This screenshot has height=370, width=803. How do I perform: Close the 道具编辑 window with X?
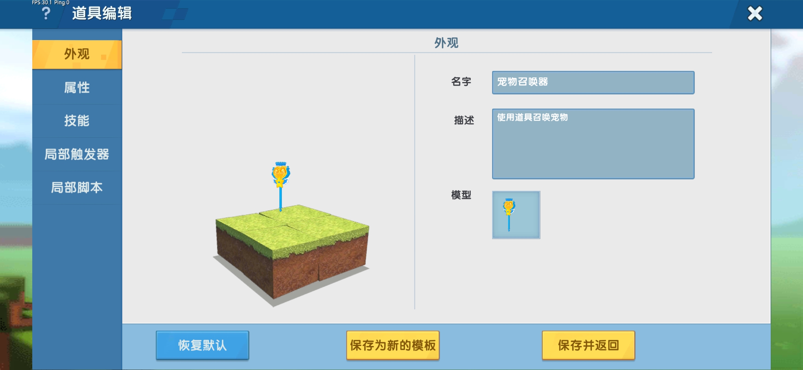(x=755, y=14)
